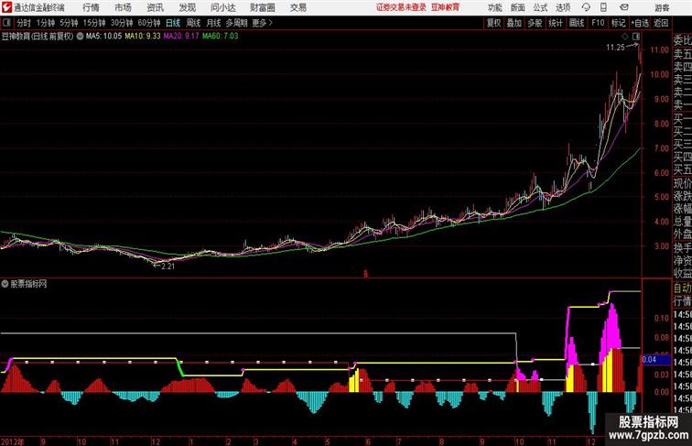Image resolution: width=692 pixels, height=446 pixels.
Task: Open the 发现 menu
Action: tap(187, 7)
